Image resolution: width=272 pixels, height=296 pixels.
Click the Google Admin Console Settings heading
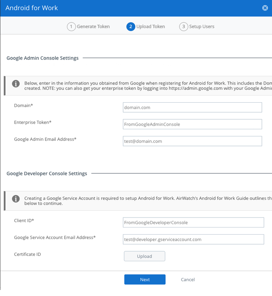point(42,58)
